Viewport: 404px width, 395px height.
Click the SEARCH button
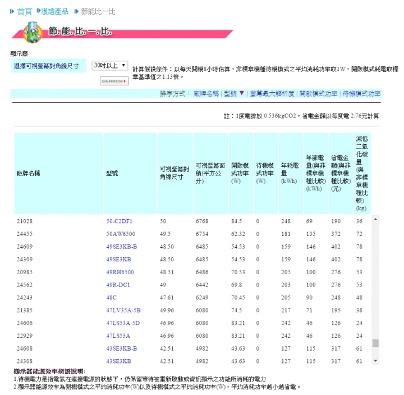(114, 81)
